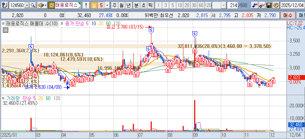Open the dropdown next to the 5 value
The width and height of the screenshot is (305, 139).
(x=107, y=5)
